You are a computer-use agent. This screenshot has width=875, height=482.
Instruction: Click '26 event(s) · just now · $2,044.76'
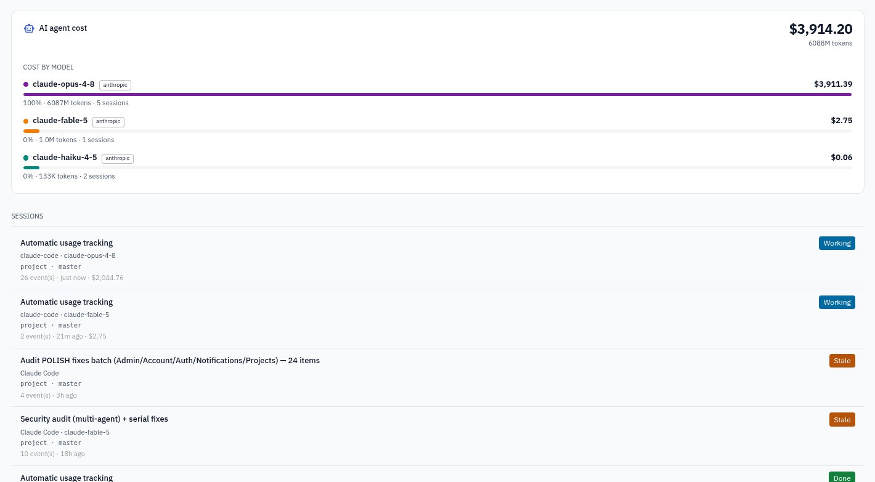coord(71,278)
